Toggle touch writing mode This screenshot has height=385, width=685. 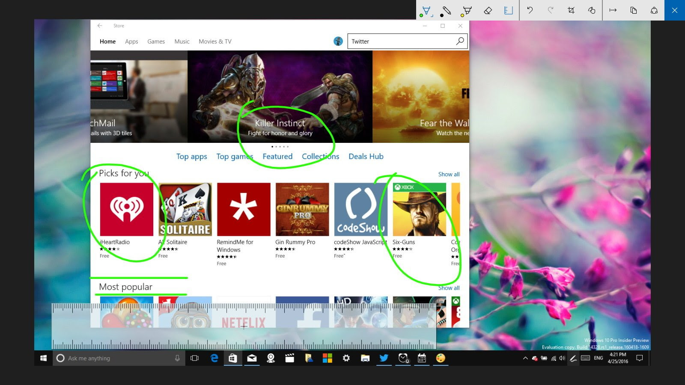592,10
